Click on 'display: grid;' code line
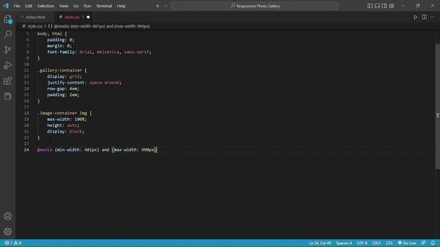The width and height of the screenshot is (440, 247). [x=64, y=76]
